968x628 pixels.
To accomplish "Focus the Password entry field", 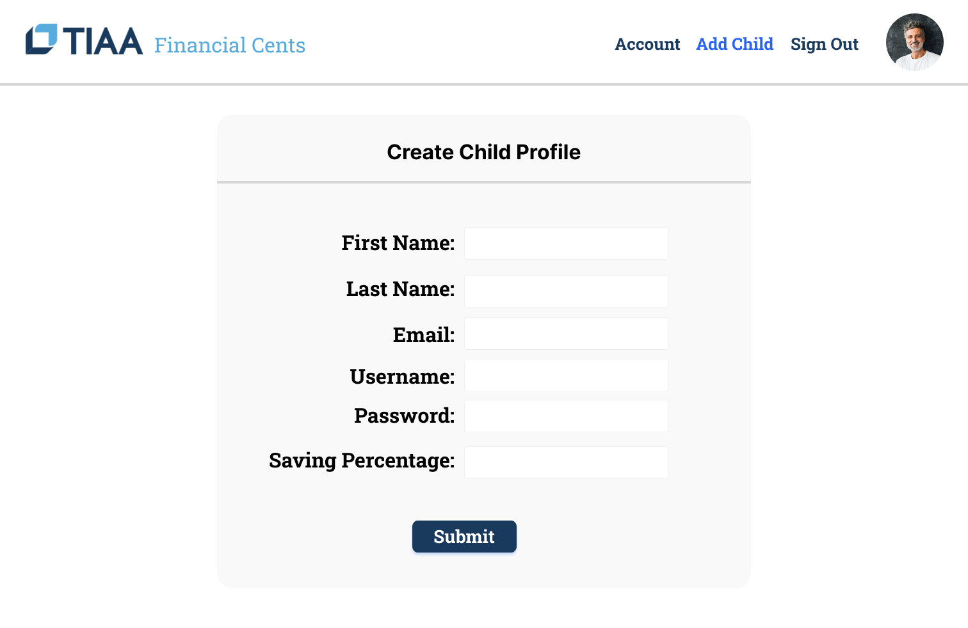I will pyautogui.click(x=566, y=416).
